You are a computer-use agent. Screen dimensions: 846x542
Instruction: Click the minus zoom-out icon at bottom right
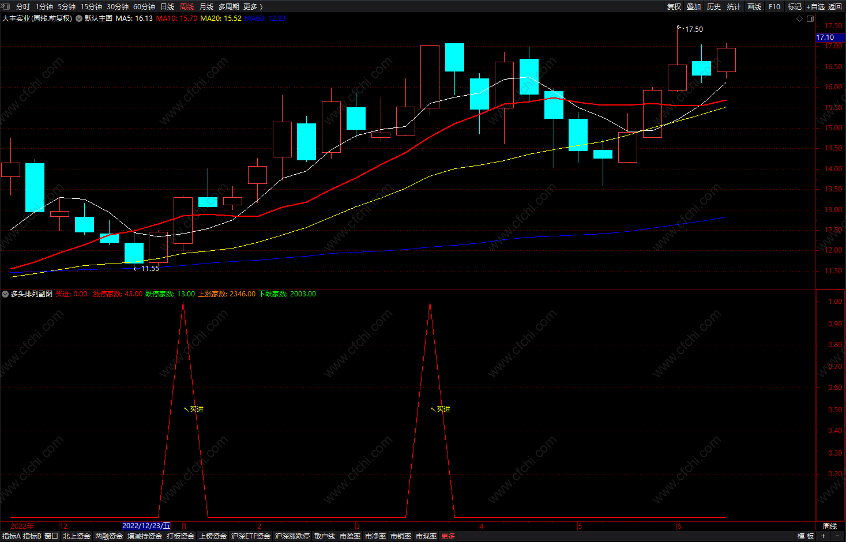point(837,536)
